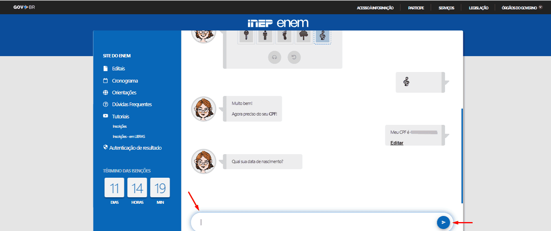551x231 pixels.
Task: Open the Cronograma sidebar link
Action: (x=125, y=81)
